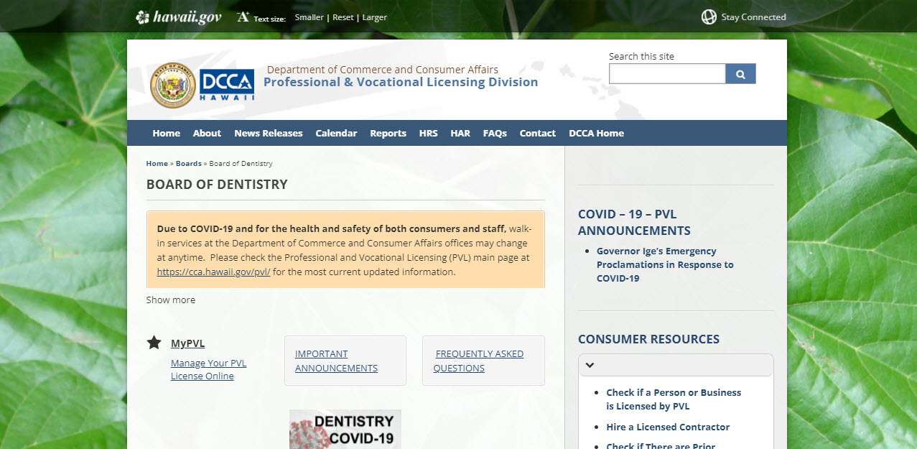Screen dimensions: 917x449
Task: Click the search magnifying glass button
Action: [740, 73]
